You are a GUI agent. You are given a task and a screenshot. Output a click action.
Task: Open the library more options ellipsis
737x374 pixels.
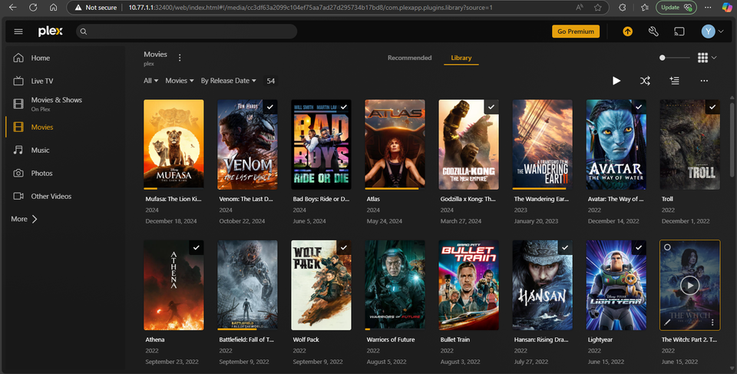704,81
